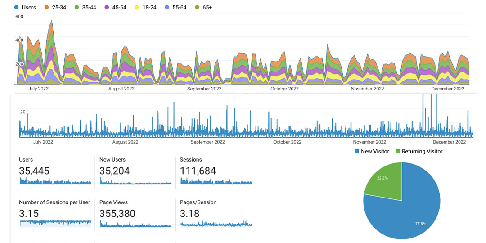486x243 pixels.
Task: Click the Number of Sessions per User title
Action: [x=54, y=202]
